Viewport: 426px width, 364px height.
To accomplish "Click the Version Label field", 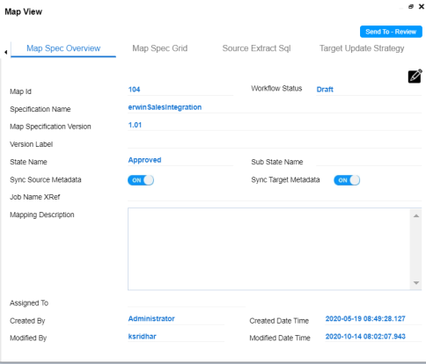I will click(275, 143).
